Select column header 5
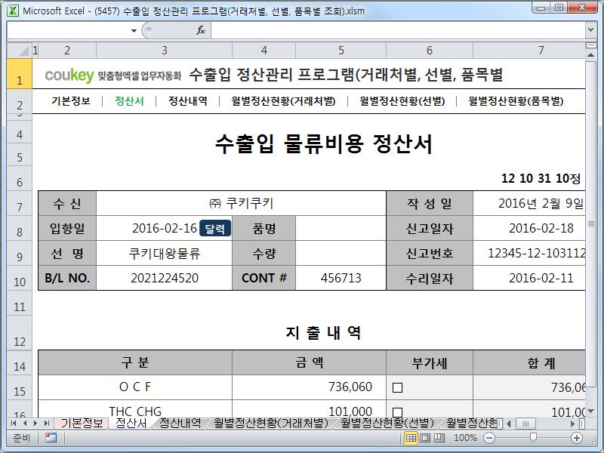Image resolution: width=604 pixels, height=453 pixels. click(341, 51)
